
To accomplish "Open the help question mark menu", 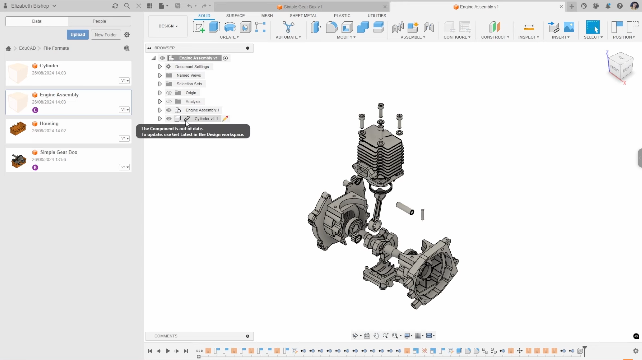I will pyautogui.click(x=620, y=6).
